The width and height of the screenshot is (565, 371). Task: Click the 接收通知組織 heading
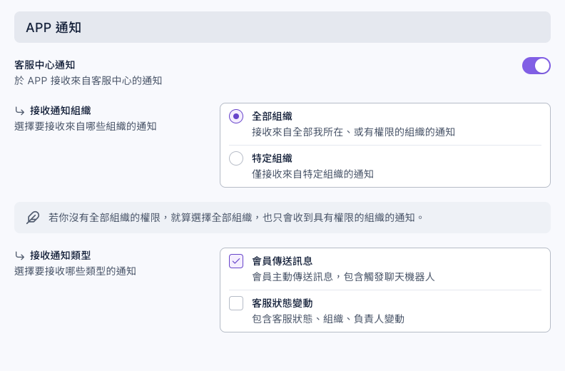[x=60, y=111]
